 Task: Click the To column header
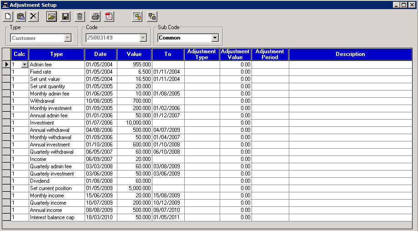point(168,54)
